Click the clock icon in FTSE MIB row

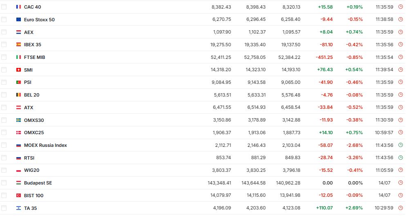point(401,57)
